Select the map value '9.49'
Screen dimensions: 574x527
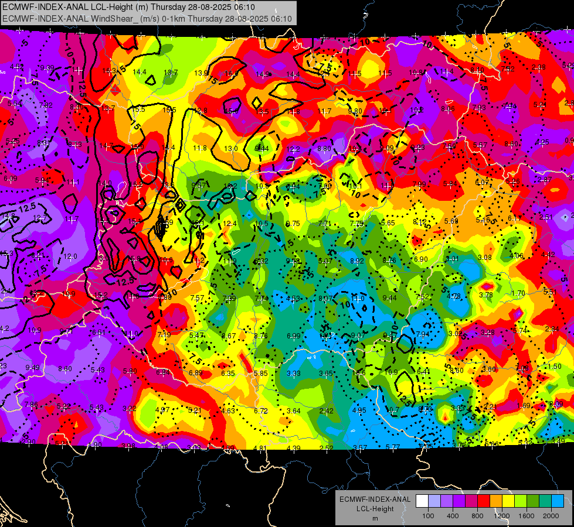coord(33,367)
